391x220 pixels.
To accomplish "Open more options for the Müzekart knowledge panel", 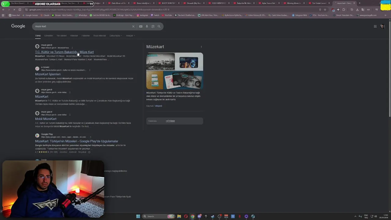I will coord(201,47).
